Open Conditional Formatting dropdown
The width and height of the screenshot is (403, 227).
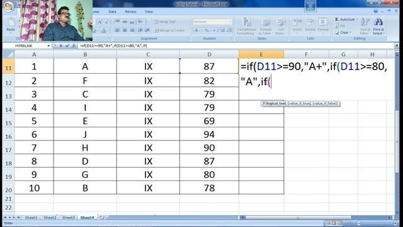(x=246, y=26)
